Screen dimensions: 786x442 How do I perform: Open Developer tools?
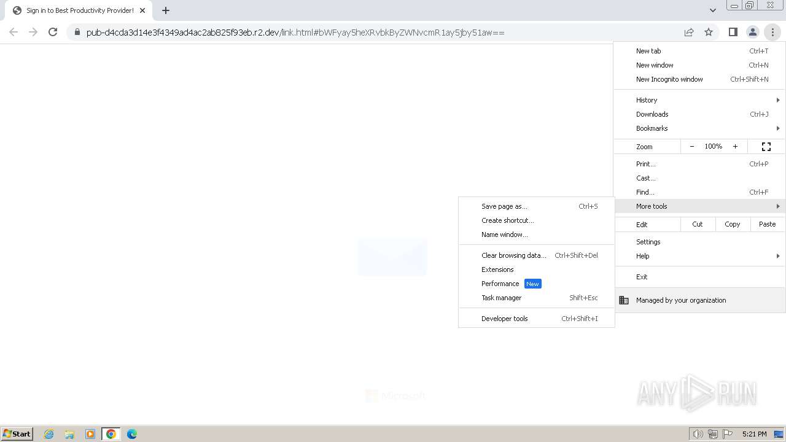click(x=537, y=319)
